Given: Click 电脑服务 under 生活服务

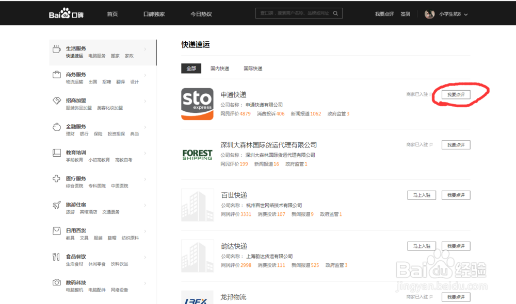Looking at the screenshot, I should coord(97,56).
